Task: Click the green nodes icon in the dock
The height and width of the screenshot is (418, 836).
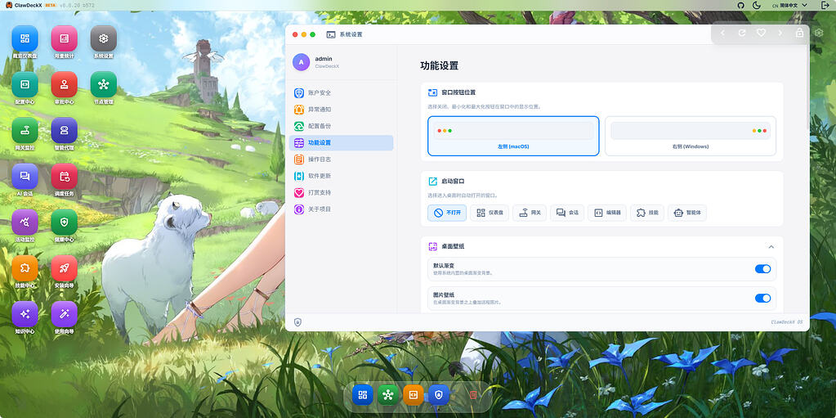Action: click(x=388, y=395)
